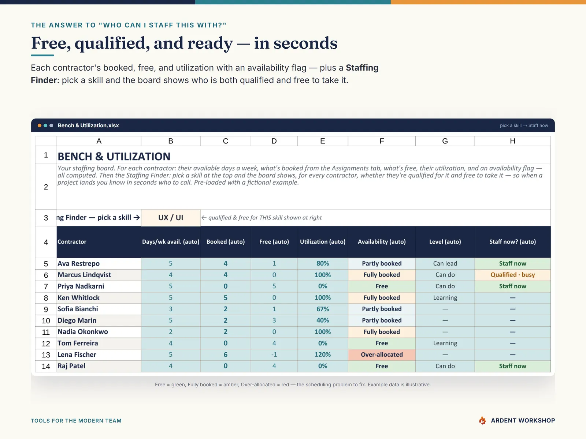Select the Nadia Okonkwo name cell
This screenshot has height=439, width=586.
click(x=99, y=332)
